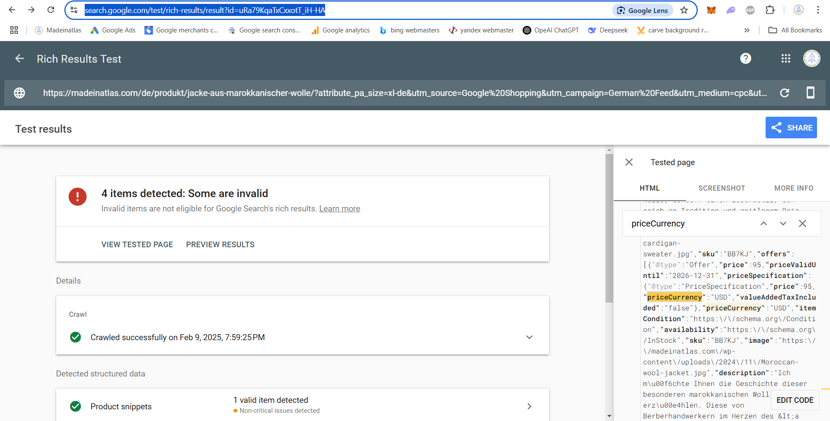Open Chrome profile avatar
Image resolution: width=830 pixels, height=421 pixels.
coord(799,10)
